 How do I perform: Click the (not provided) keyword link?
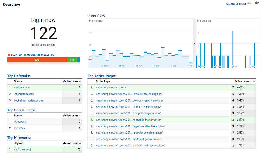22,149
